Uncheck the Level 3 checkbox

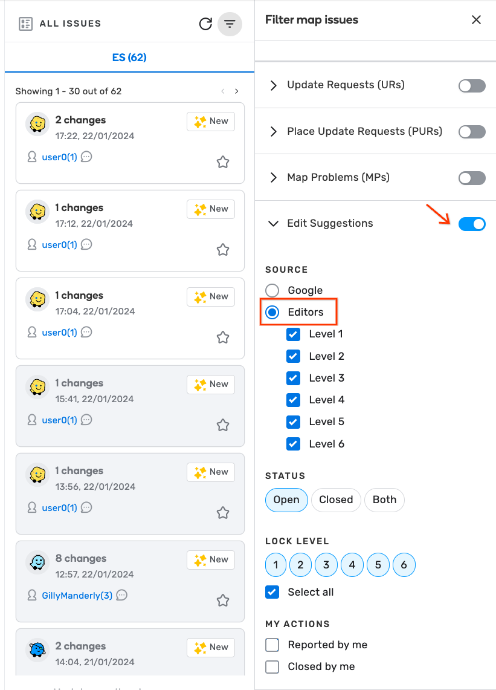click(x=293, y=378)
